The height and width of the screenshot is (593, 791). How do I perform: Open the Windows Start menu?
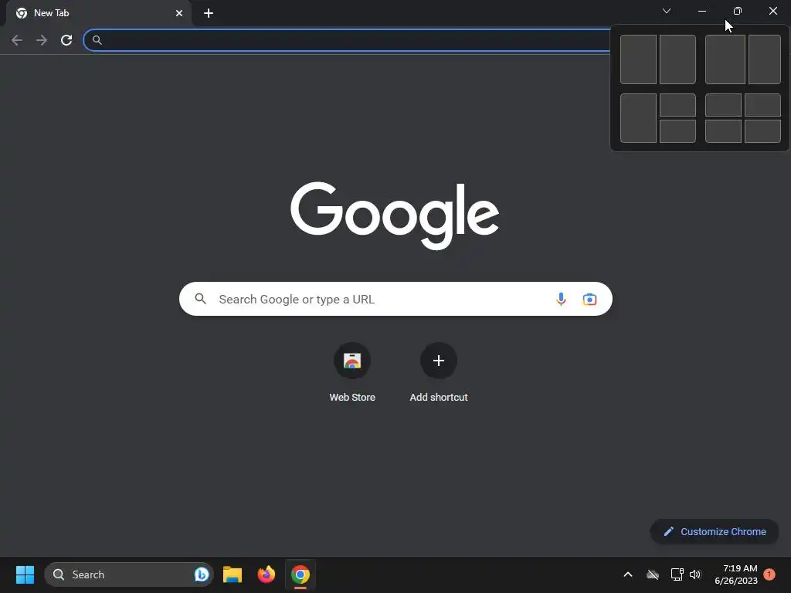point(25,574)
